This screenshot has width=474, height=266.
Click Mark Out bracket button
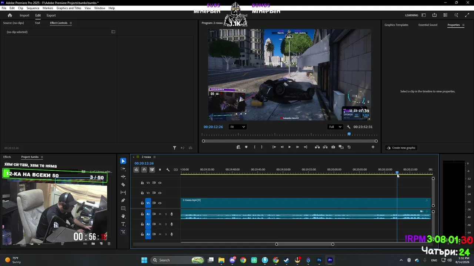[262, 147]
